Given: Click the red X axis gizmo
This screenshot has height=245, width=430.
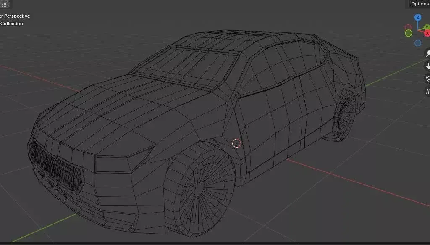Looking at the screenshot, I should click(x=427, y=33).
